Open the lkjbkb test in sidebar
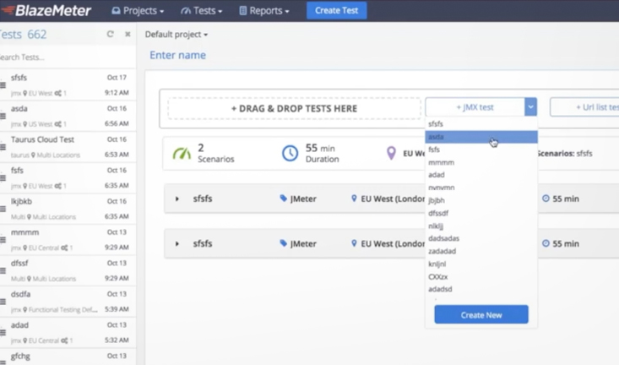 tap(68, 209)
